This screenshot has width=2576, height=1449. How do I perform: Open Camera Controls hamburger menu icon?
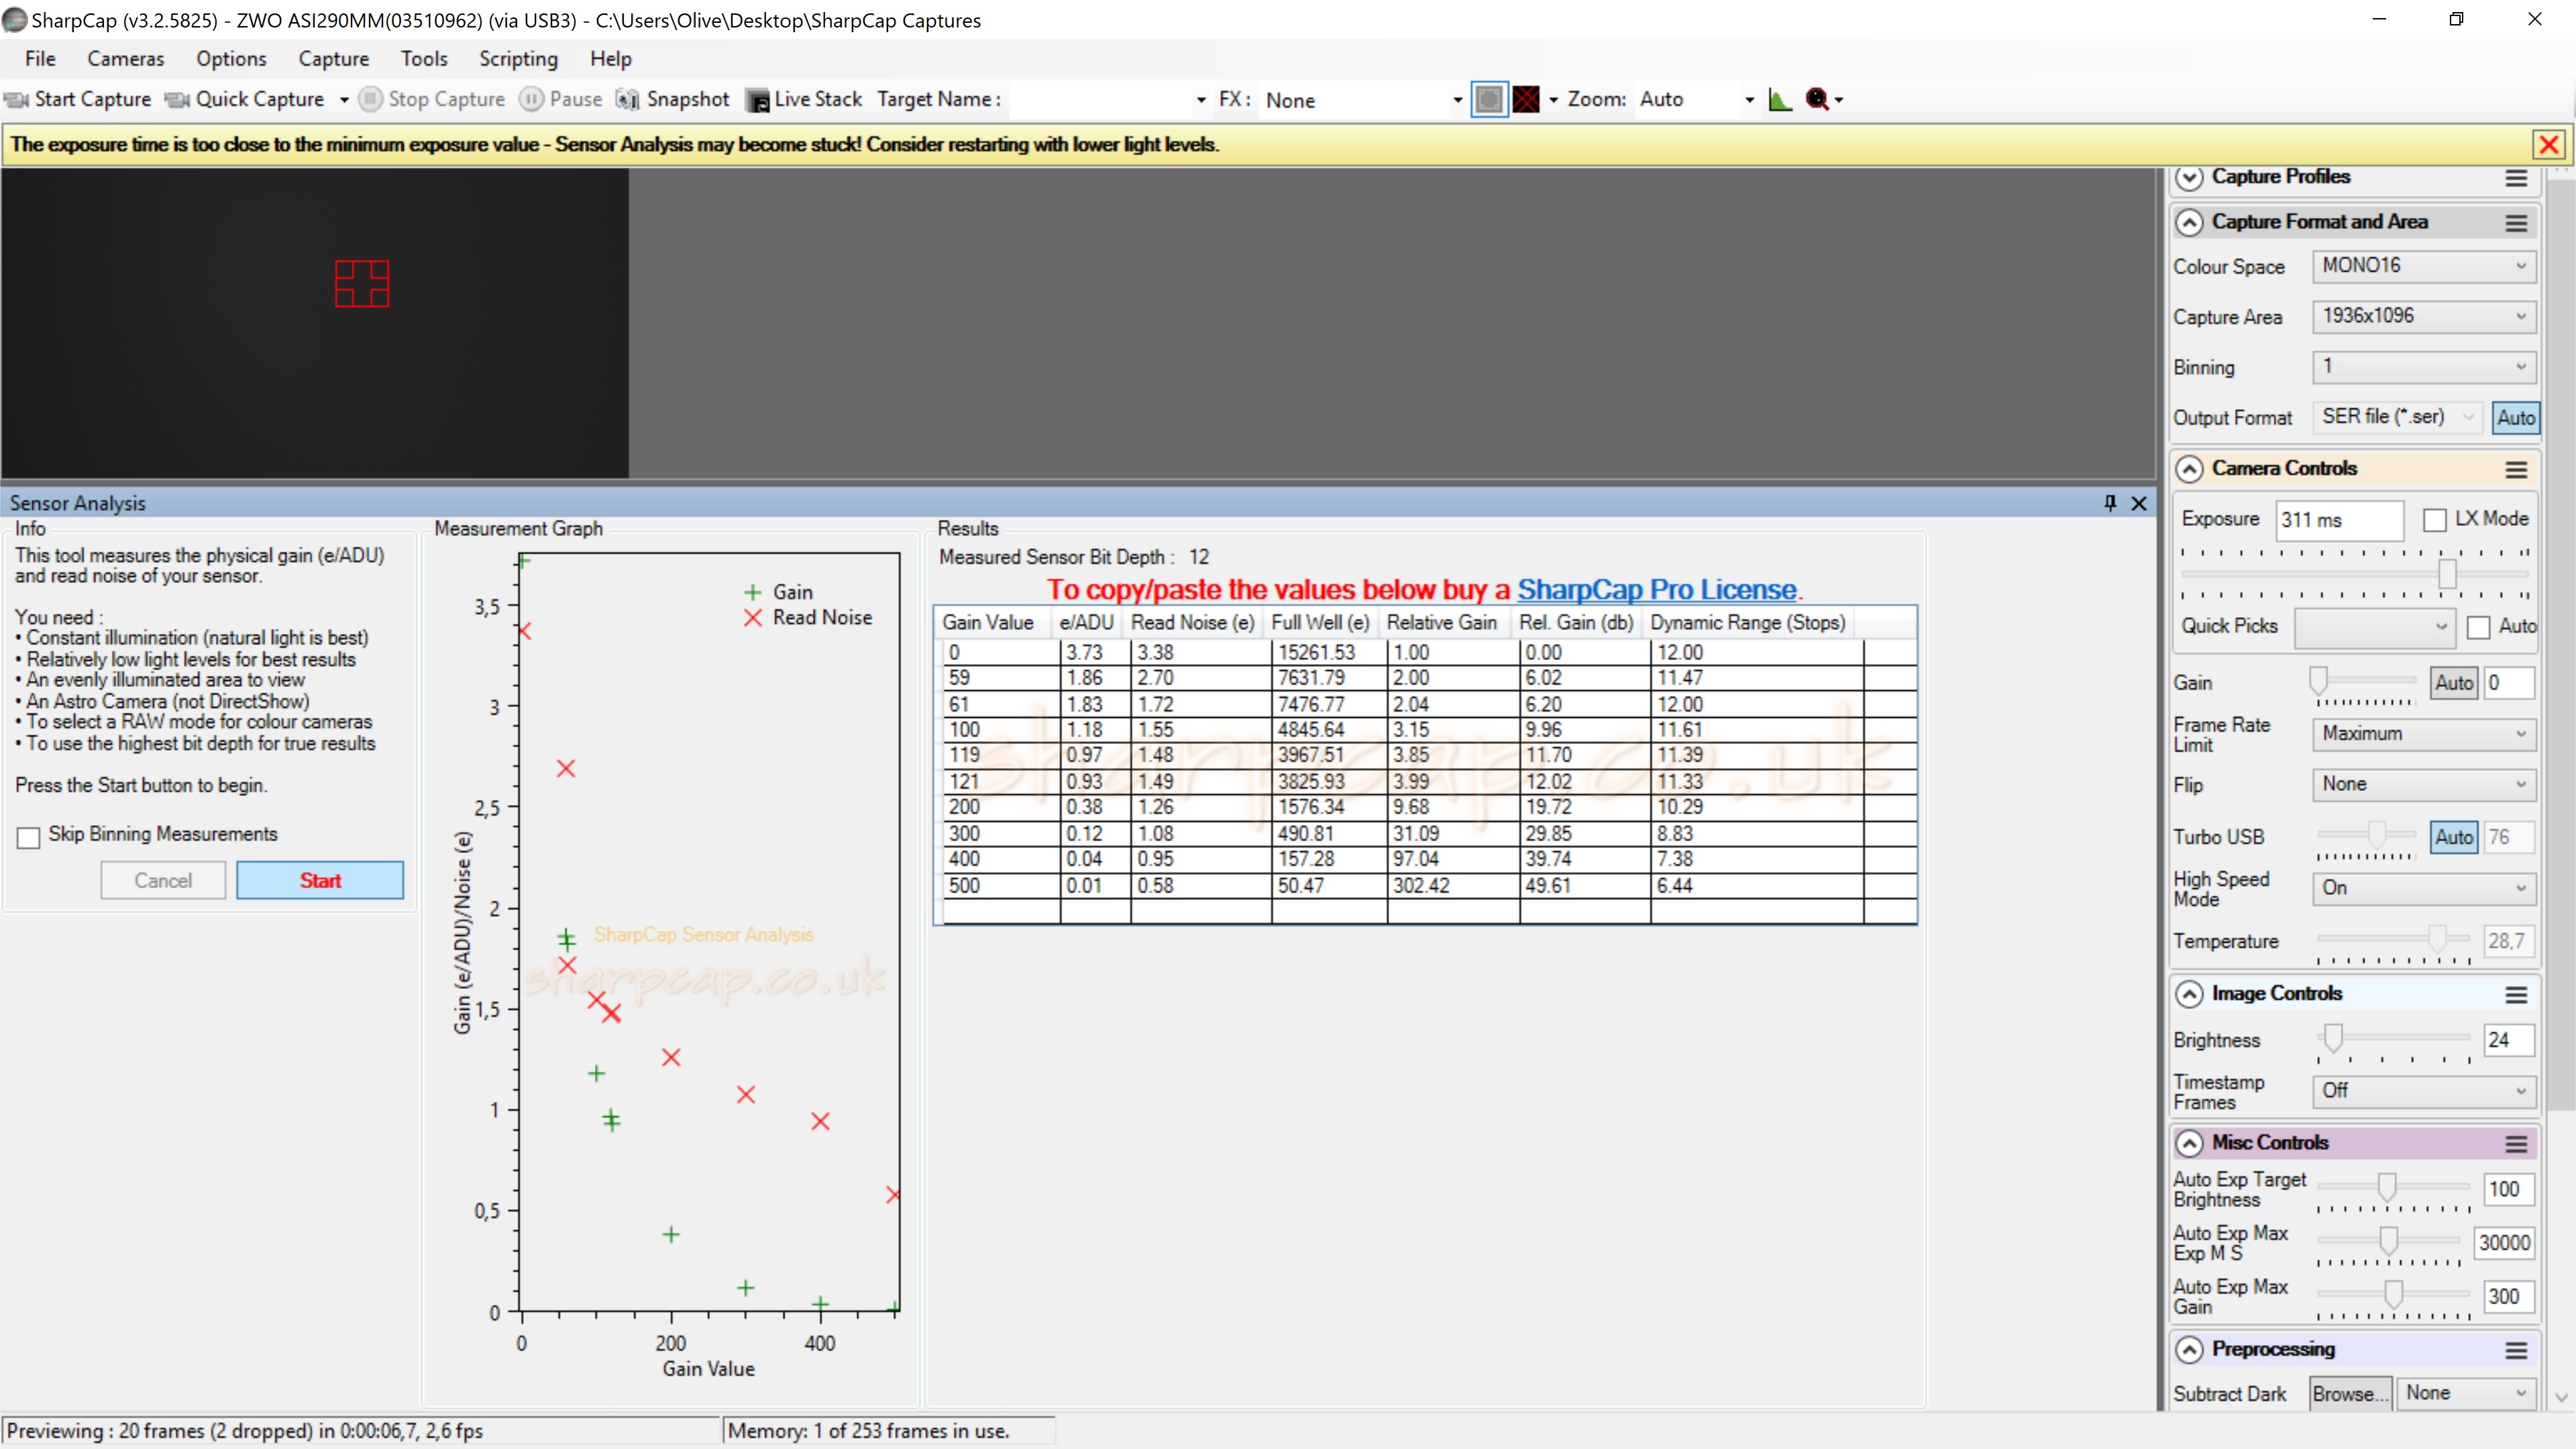pyautogui.click(x=2516, y=469)
